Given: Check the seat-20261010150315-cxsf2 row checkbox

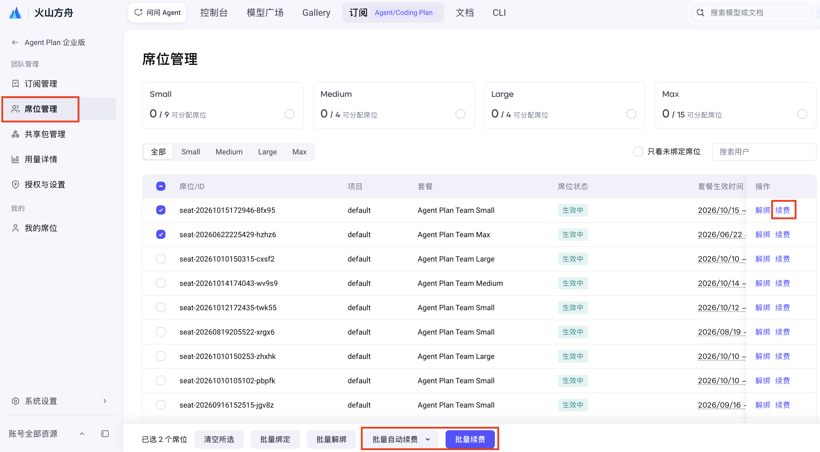Looking at the screenshot, I should coord(161,259).
